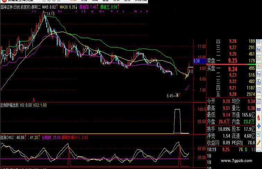
Task: Click the 市值 165.6亿 value
Action: 248,115
